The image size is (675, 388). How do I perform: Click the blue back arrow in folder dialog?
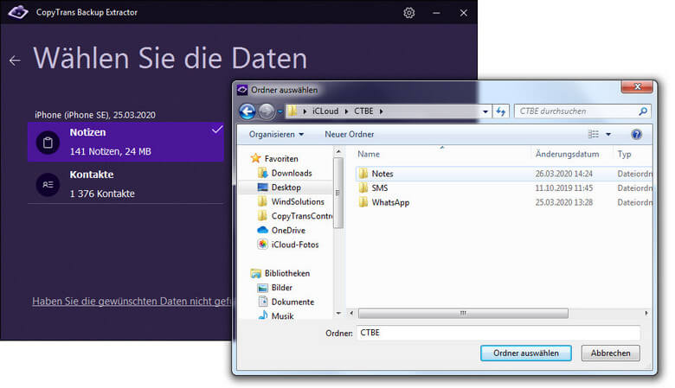tap(247, 111)
